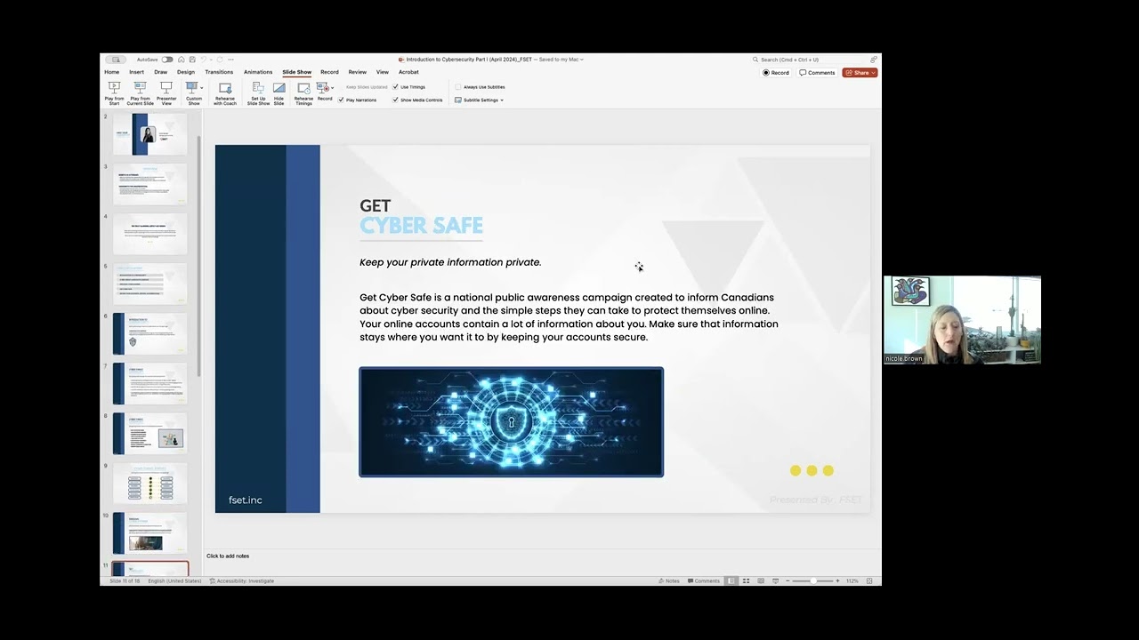The width and height of the screenshot is (1139, 640).
Task: Select slide 9 thumbnail
Action: 149,483
